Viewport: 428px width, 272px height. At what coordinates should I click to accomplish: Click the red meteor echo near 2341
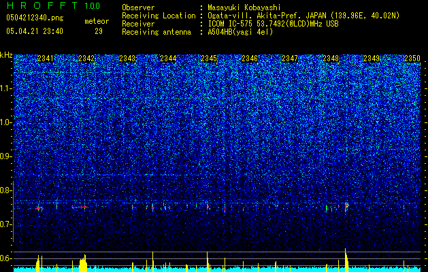[39, 209]
